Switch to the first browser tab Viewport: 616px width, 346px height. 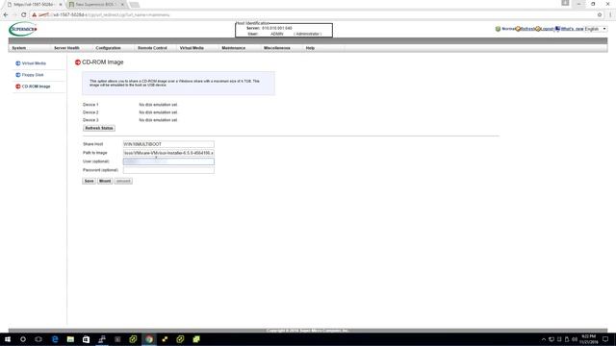pos(34,4)
